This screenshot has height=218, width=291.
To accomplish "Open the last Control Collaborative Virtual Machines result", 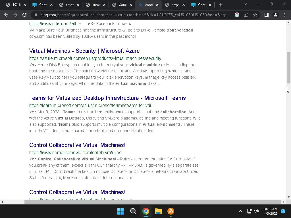I will pos(77,192).
